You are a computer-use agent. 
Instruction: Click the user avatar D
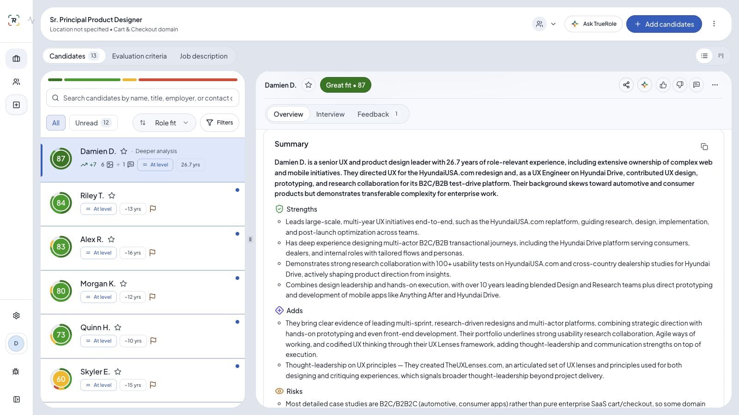coord(16,344)
